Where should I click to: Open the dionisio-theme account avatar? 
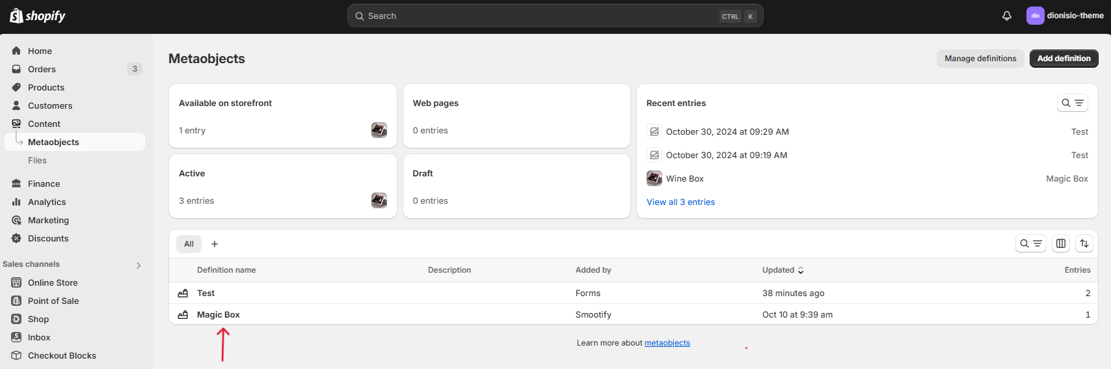point(1035,16)
